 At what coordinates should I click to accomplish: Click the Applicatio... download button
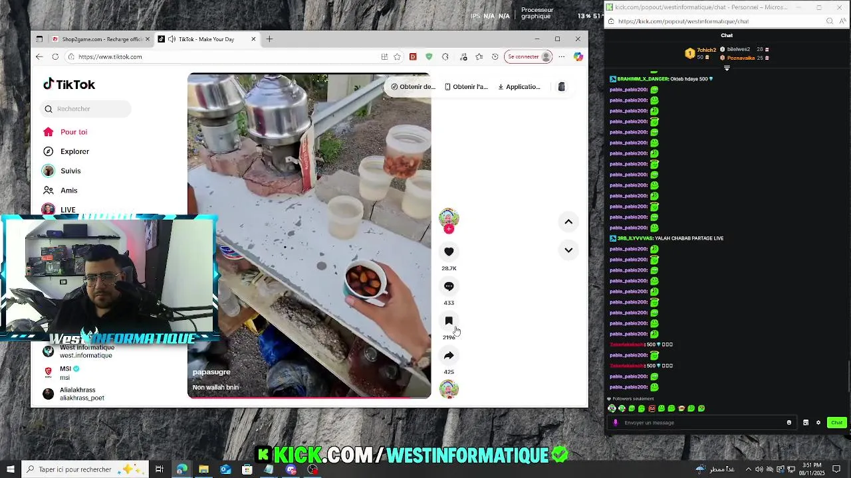pyautogui.click(x=519, y=87)
